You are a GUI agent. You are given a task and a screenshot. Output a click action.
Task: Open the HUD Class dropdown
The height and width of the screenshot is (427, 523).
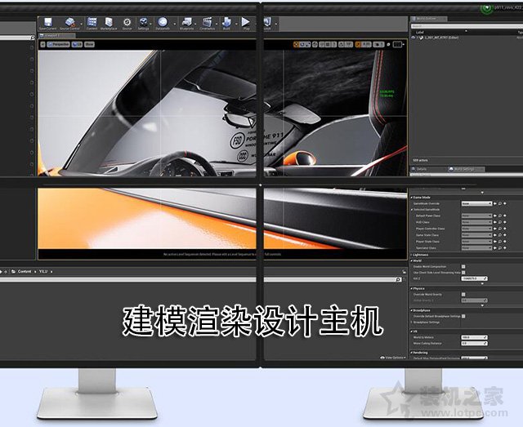click(x=476, y=222)
